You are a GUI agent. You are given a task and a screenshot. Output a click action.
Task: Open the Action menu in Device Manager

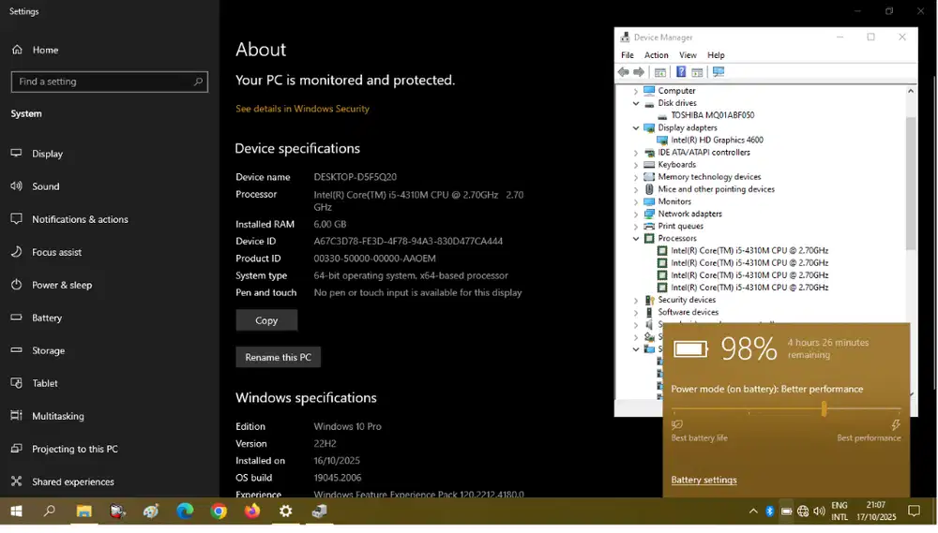pos(657,55)
